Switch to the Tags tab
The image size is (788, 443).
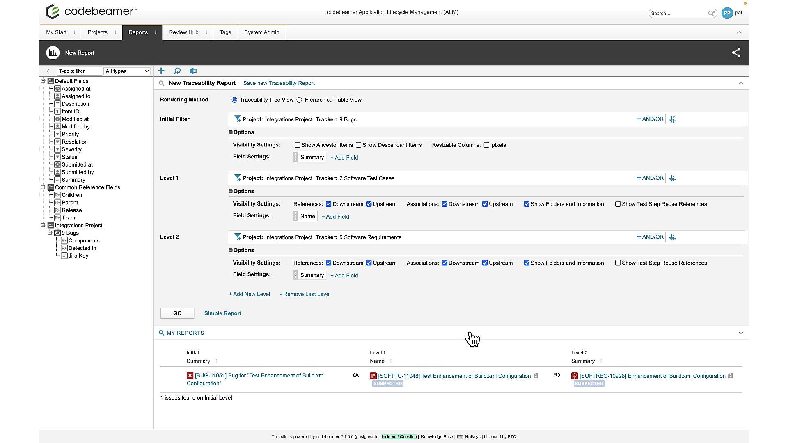[x=225, y=32]
